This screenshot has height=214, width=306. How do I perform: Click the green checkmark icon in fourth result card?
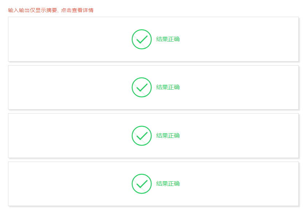pos(141,184)
